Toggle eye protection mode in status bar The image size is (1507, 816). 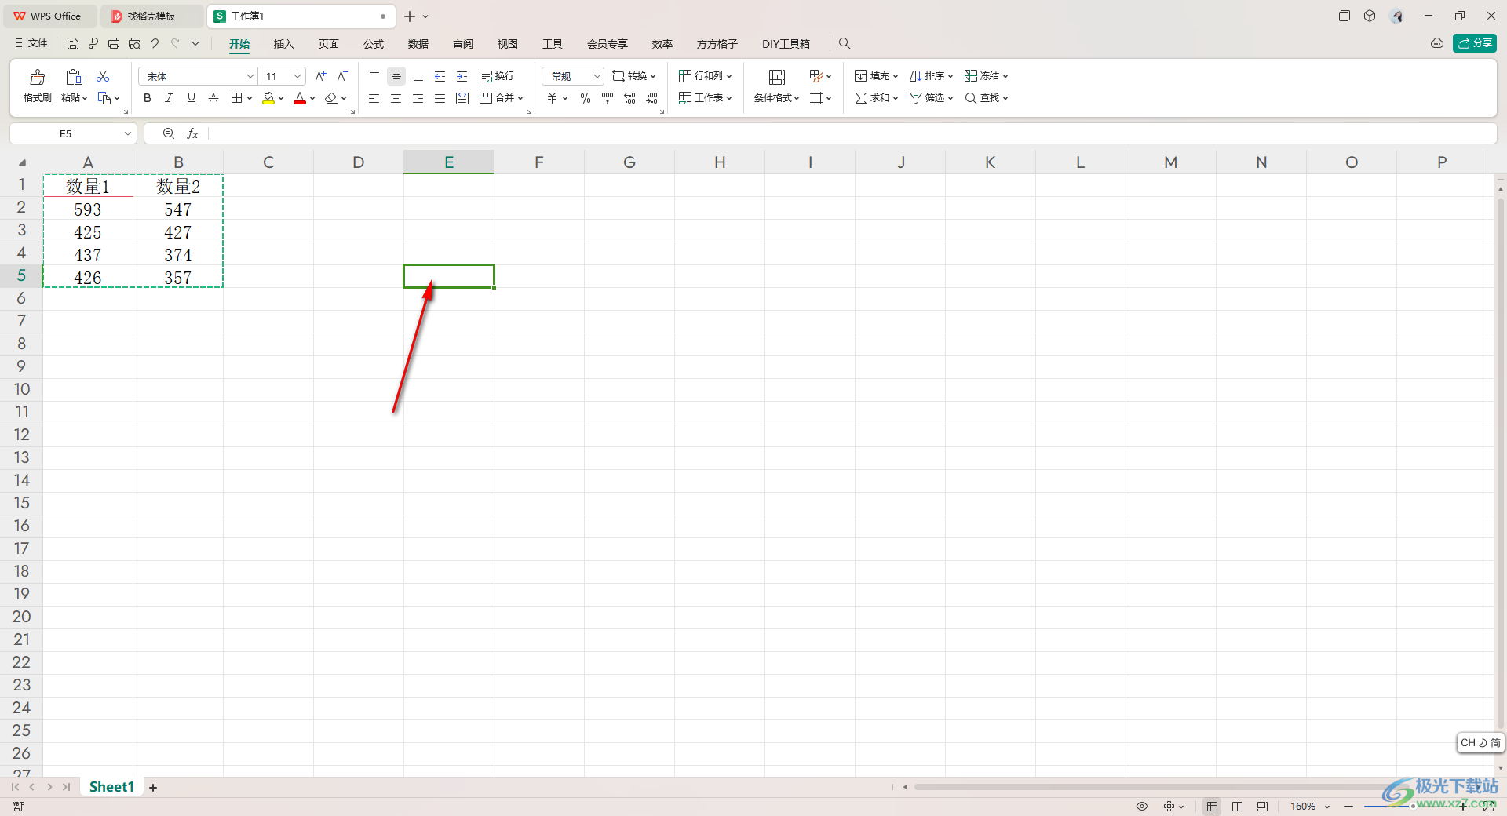1142,807
